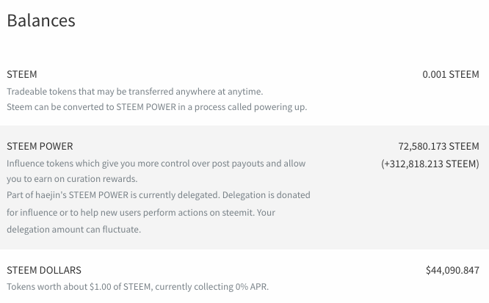This screenshot has height=303, width=489.
Task: Open the 72,580.173 STEEM power dropdown
Action: [438, 146]
